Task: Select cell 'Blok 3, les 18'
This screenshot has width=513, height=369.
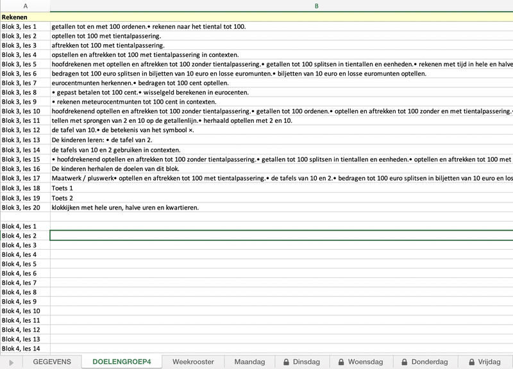Action: (25, 188)
